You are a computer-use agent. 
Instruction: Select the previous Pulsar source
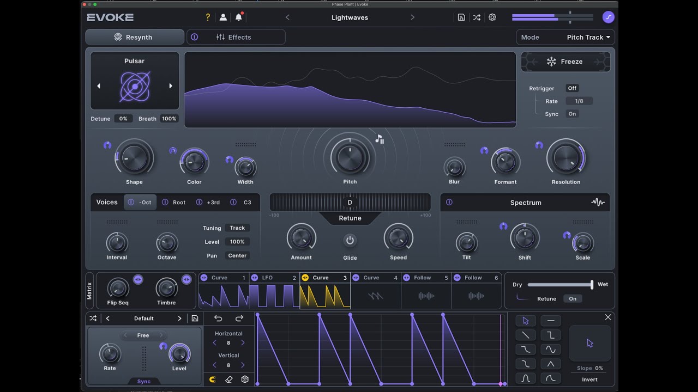click(x=99, y=86)
